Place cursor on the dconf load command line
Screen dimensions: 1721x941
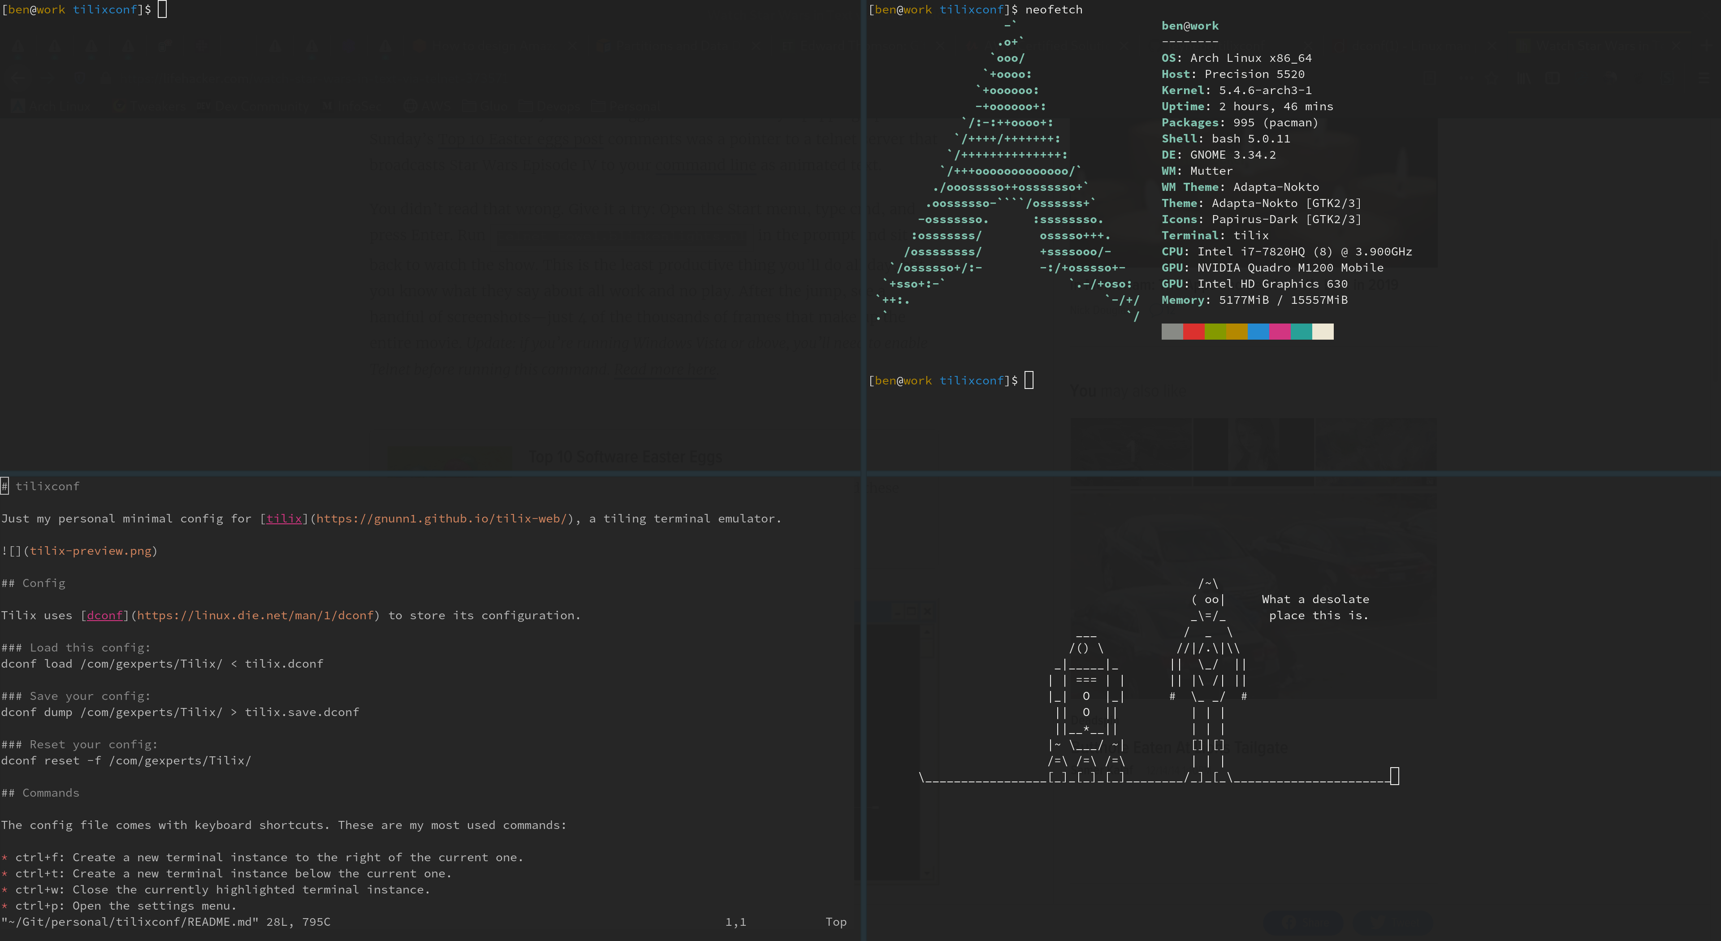tap(162, 664)
